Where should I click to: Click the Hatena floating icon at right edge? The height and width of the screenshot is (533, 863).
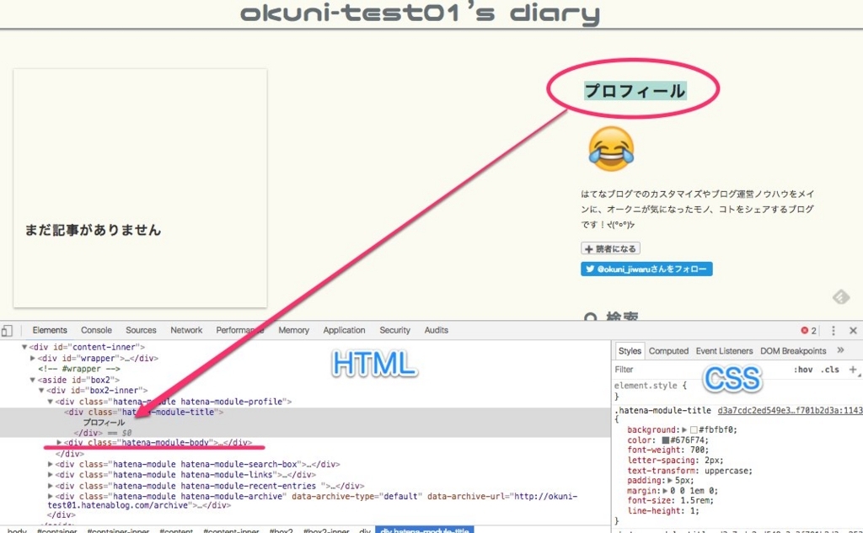coord(841,297)
